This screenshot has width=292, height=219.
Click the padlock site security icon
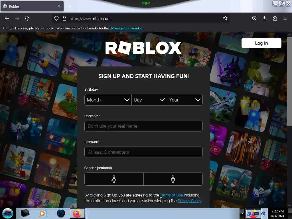[x=64, y=19]
